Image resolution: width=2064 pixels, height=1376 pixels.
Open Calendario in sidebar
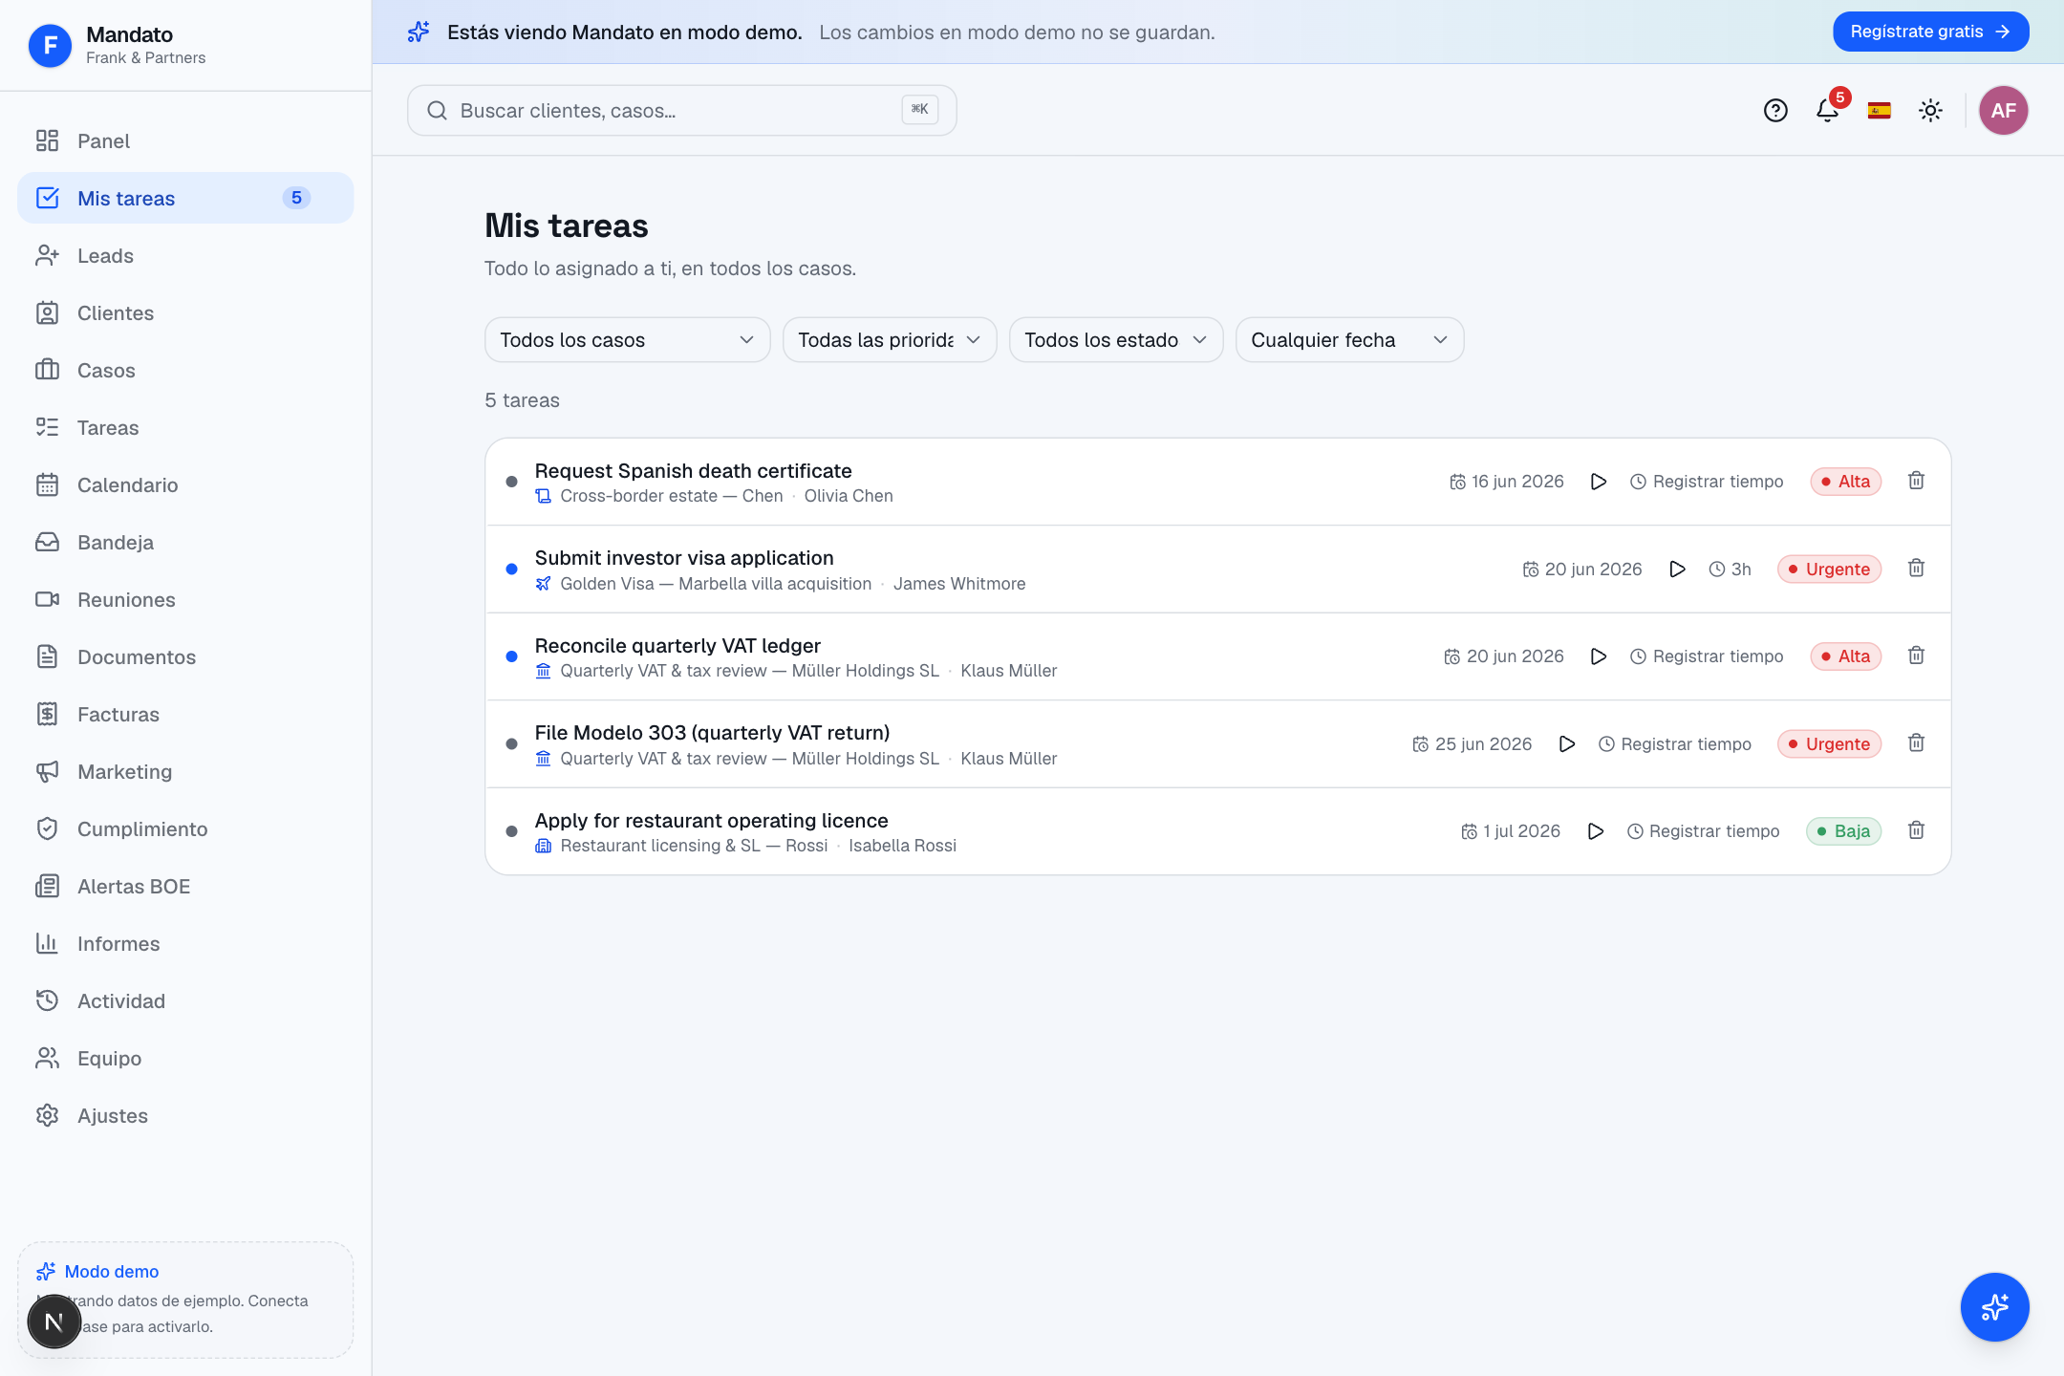coord(185,485)
